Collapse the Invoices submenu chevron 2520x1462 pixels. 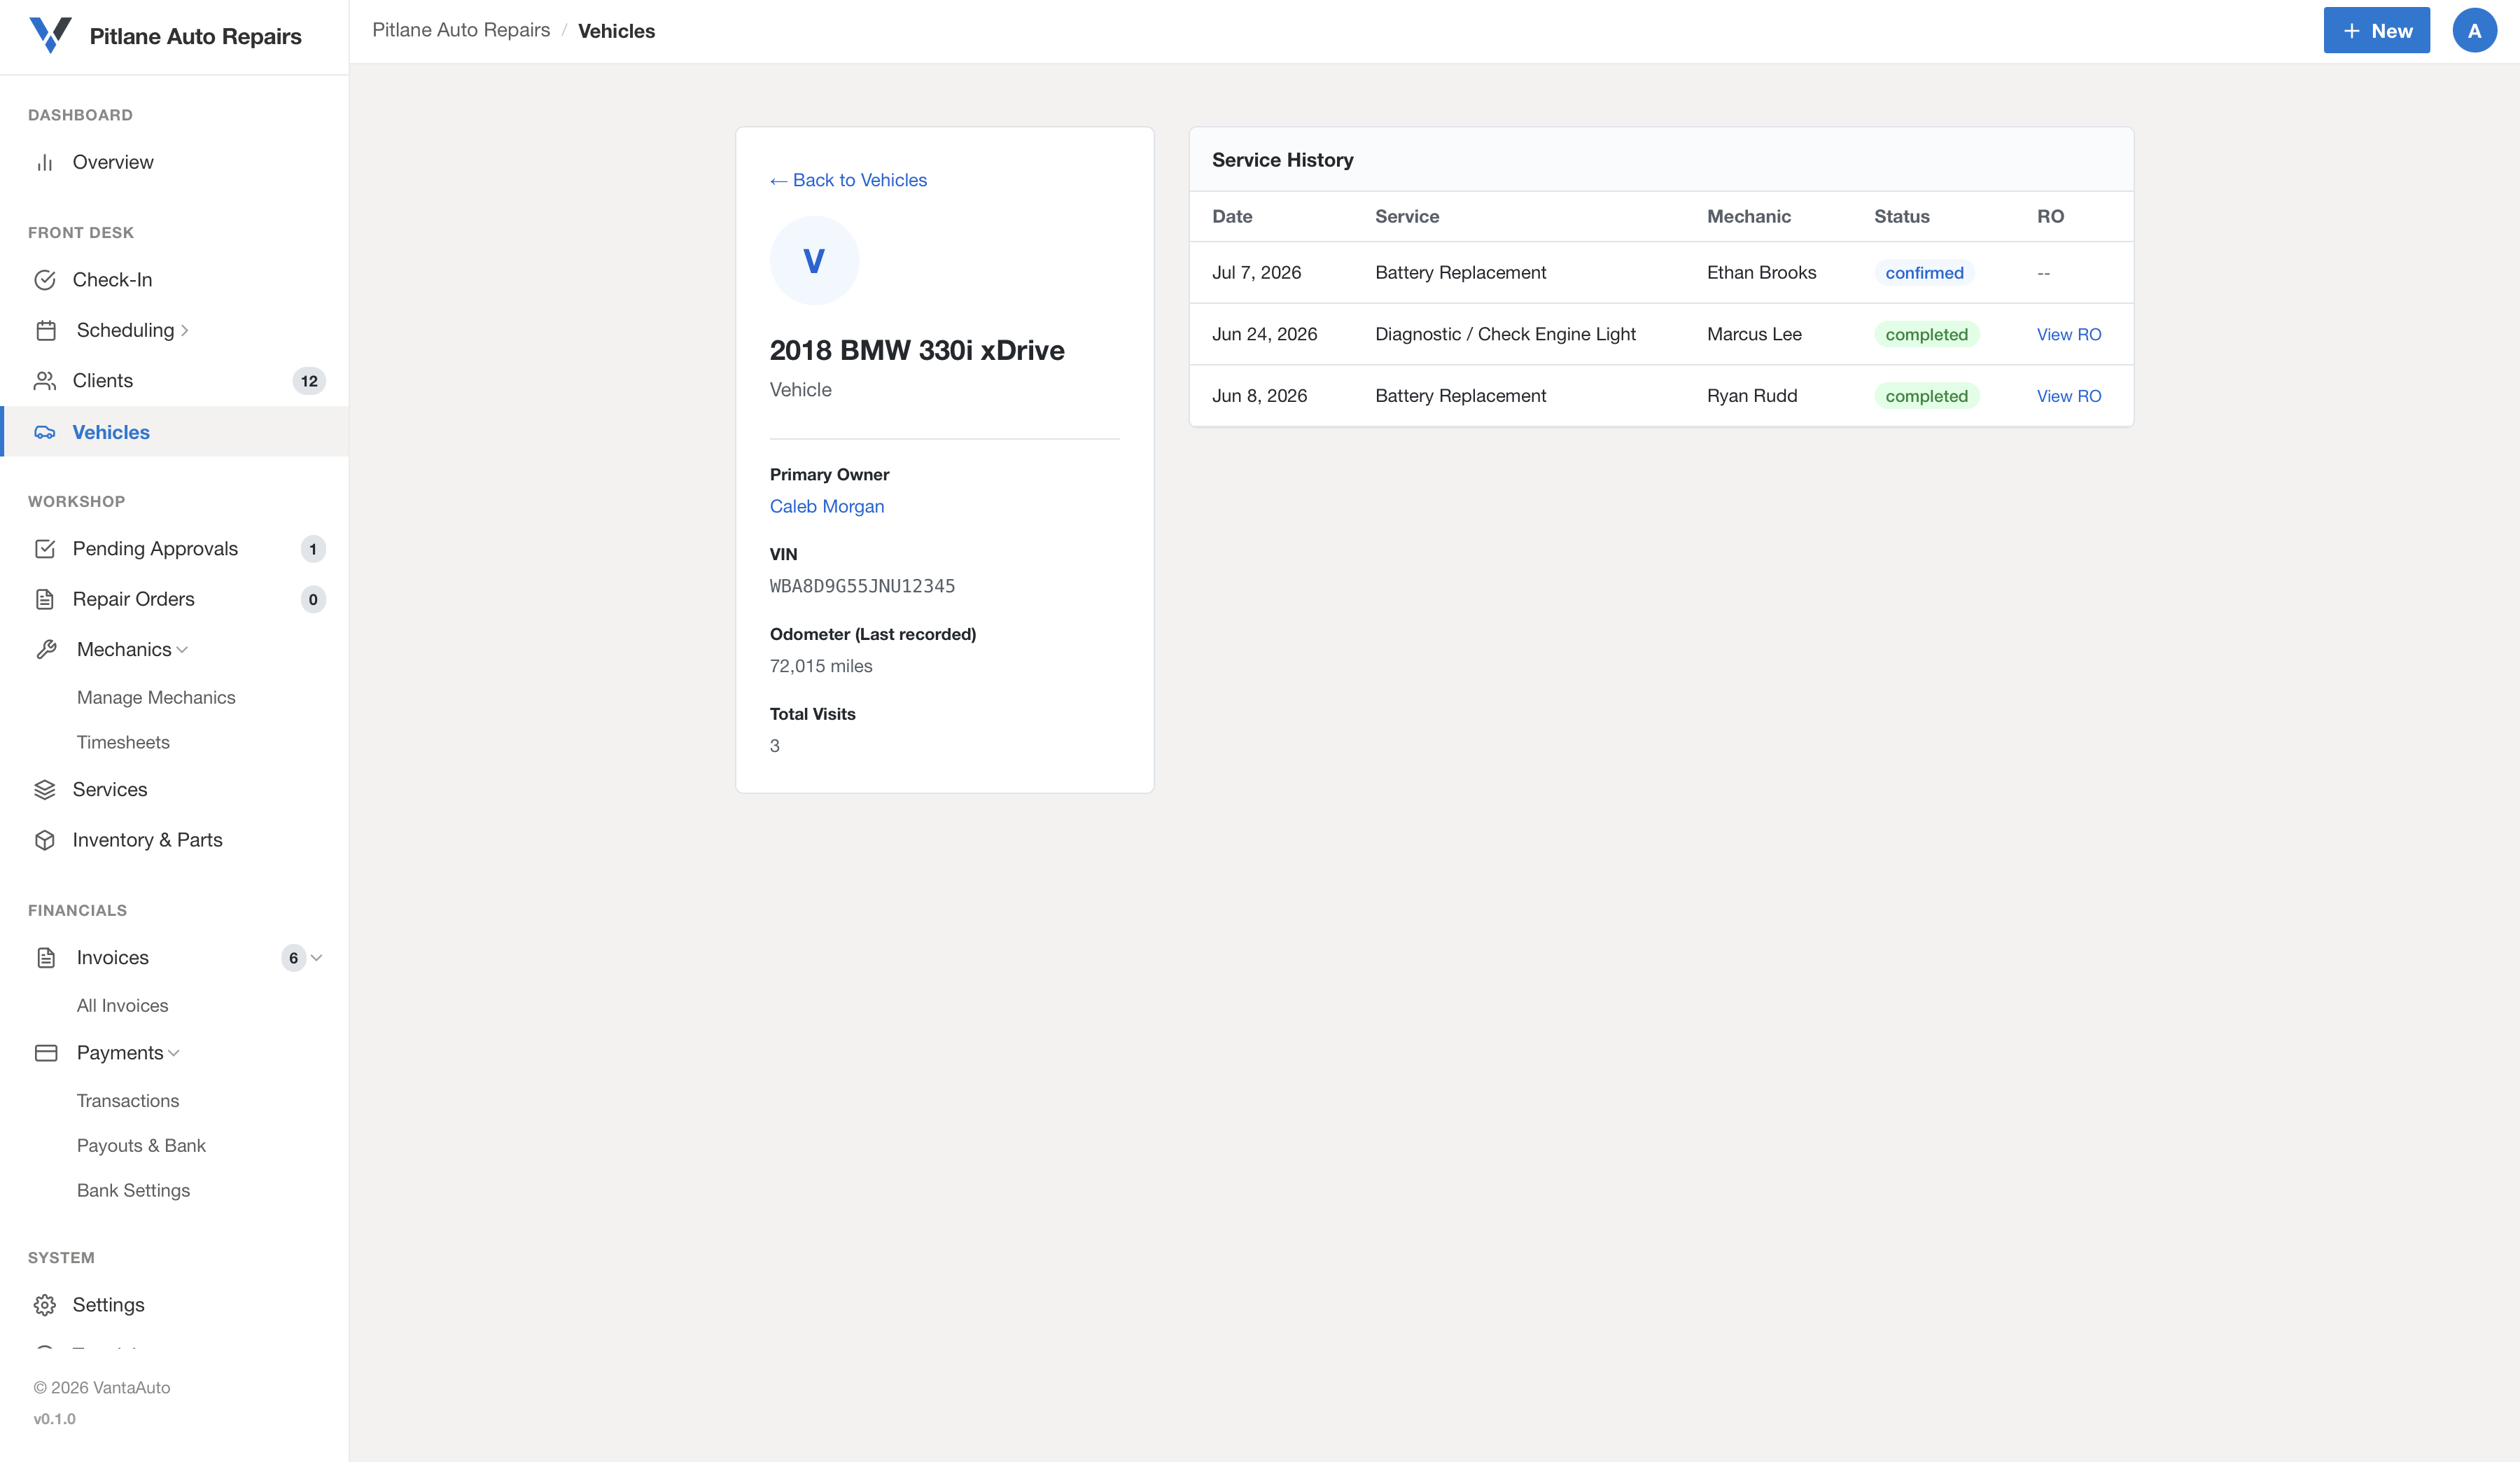point(317,958)
